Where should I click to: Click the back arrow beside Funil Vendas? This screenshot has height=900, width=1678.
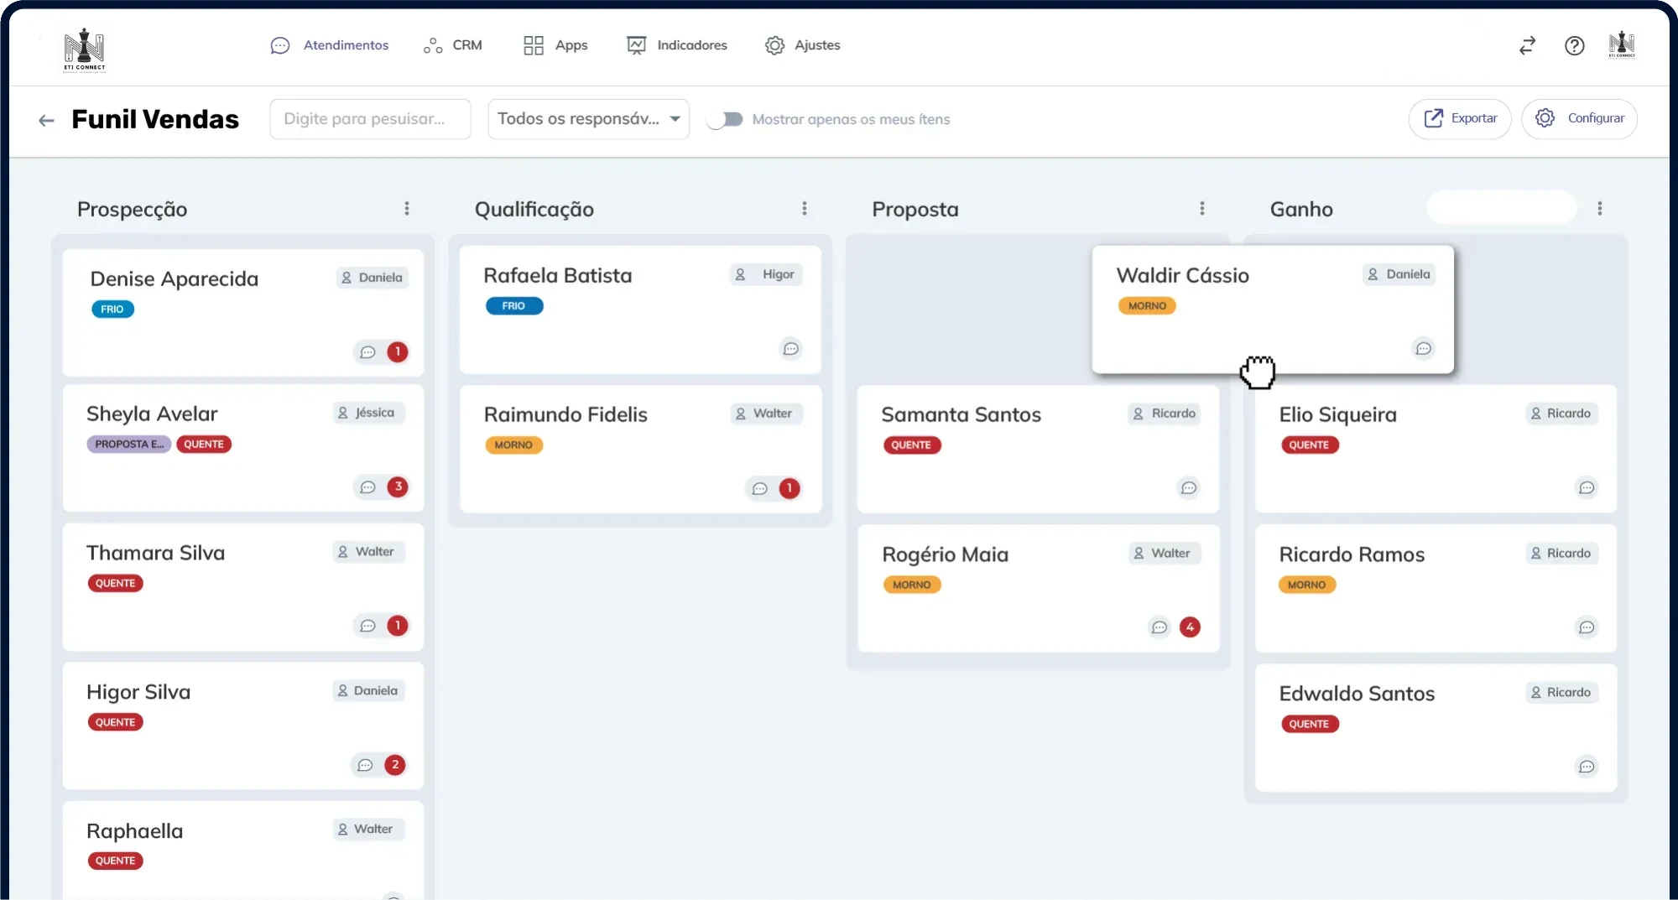tap(46, 120)
